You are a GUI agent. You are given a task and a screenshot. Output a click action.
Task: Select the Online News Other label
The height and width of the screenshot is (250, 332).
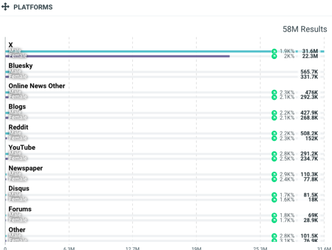point(36,86)
